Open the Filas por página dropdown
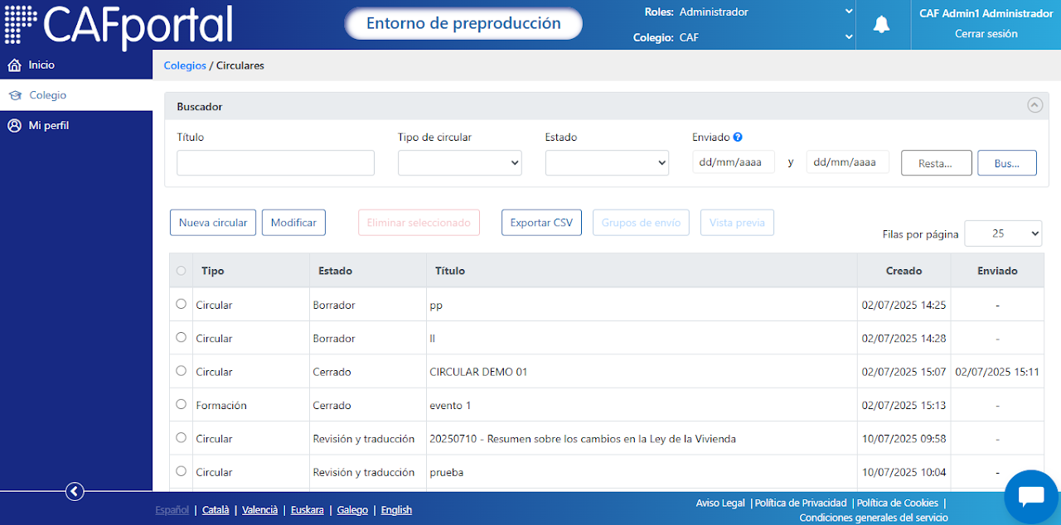This screenshot has height=525, width=1061. click(1004, 234)
